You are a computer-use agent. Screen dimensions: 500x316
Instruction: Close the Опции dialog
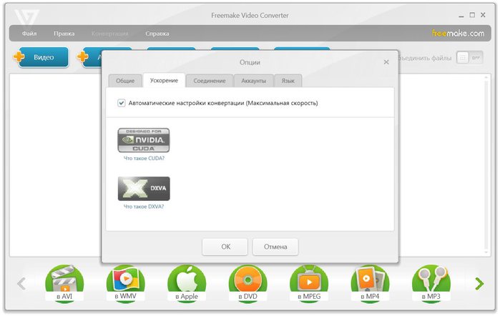tap(386, 62)
